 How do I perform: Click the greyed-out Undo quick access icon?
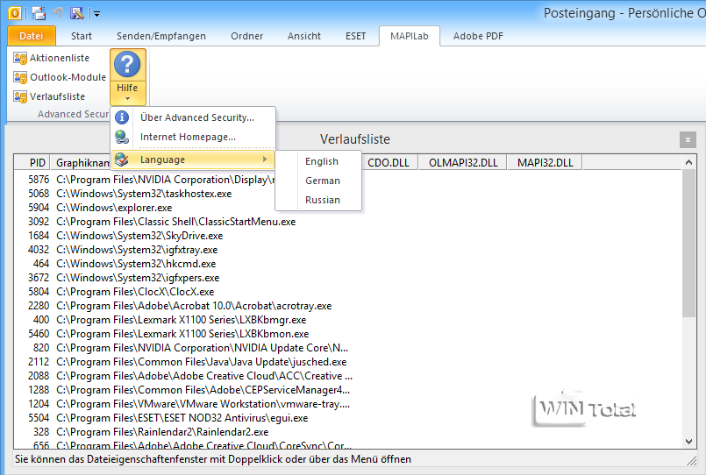coord(58,12)
